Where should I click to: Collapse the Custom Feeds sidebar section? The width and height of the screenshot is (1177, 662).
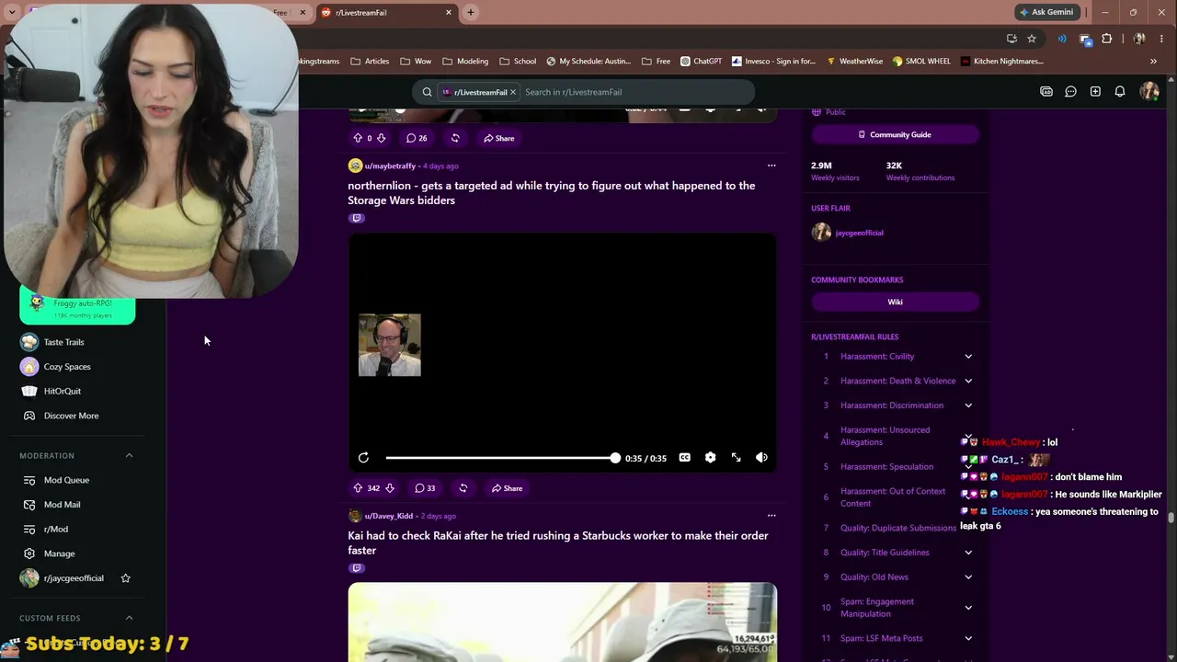click(x=129, y=618)
